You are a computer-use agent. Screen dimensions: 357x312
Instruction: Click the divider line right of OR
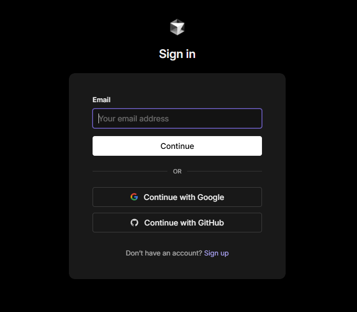point(225,171)
